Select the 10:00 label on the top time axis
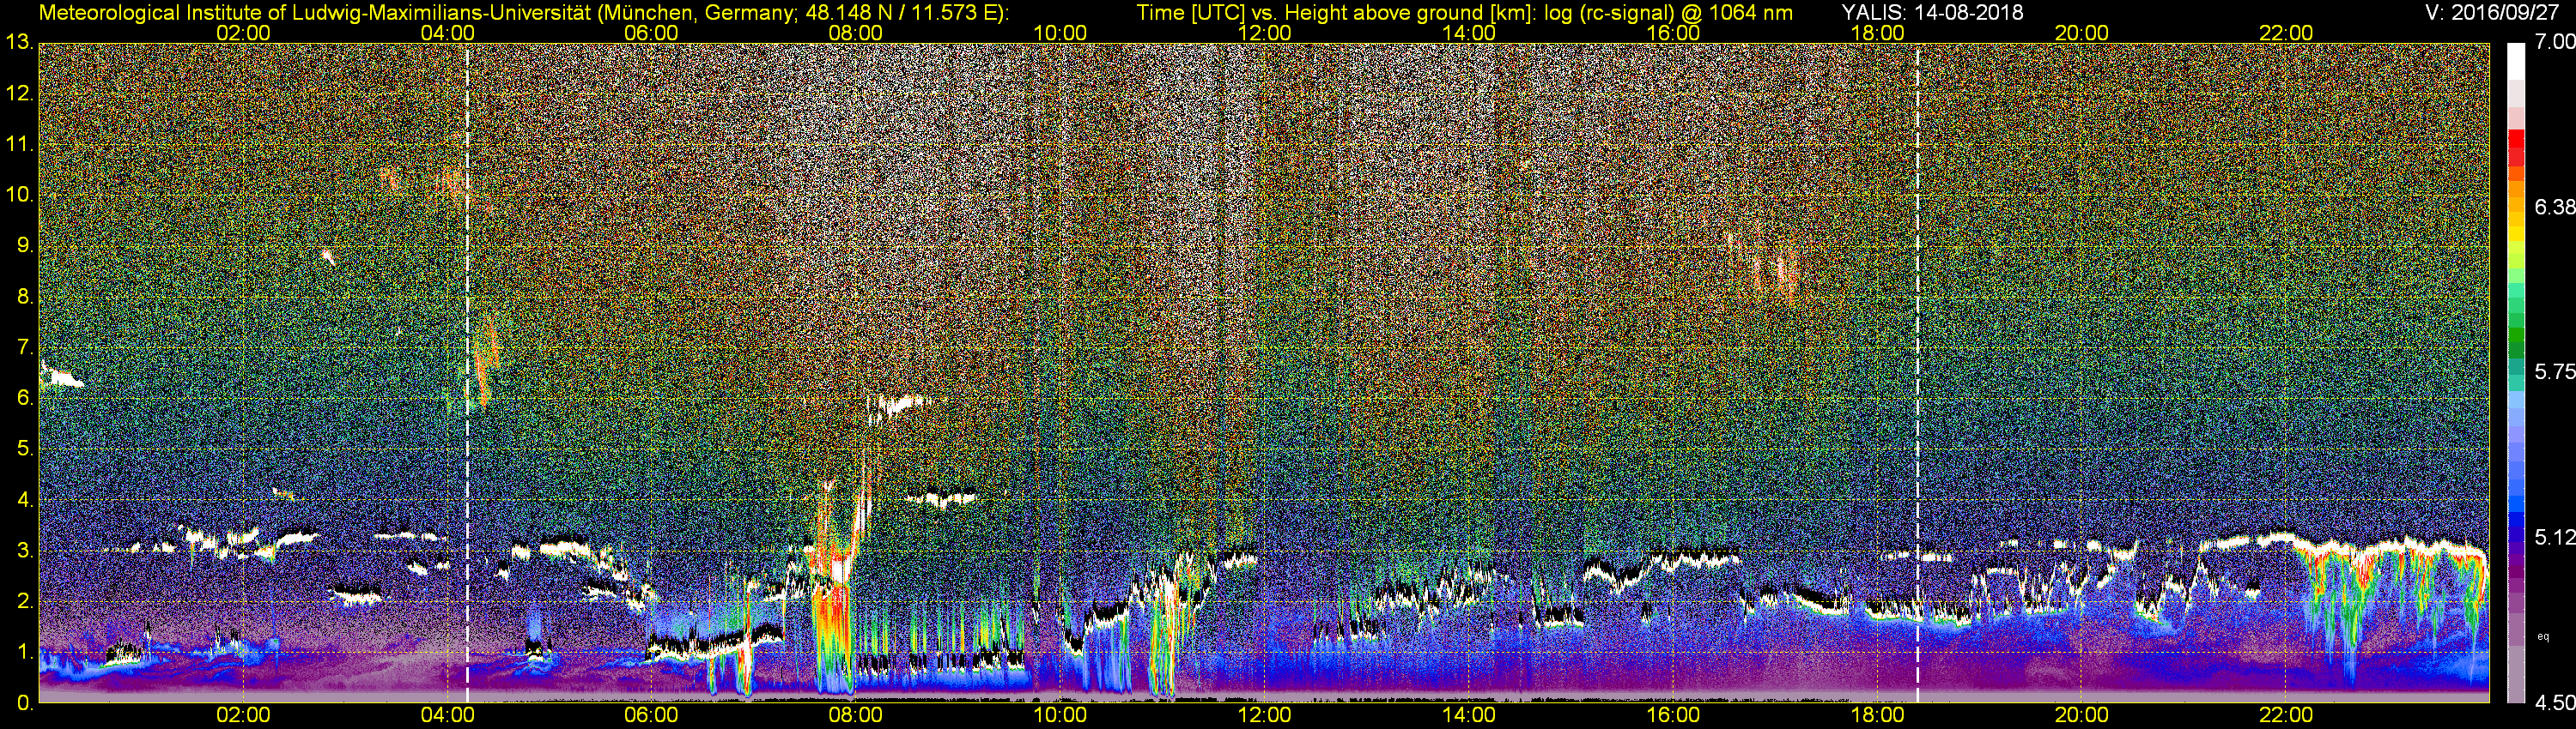Viewport: 2576px width, 729px height. point(1060,33)
